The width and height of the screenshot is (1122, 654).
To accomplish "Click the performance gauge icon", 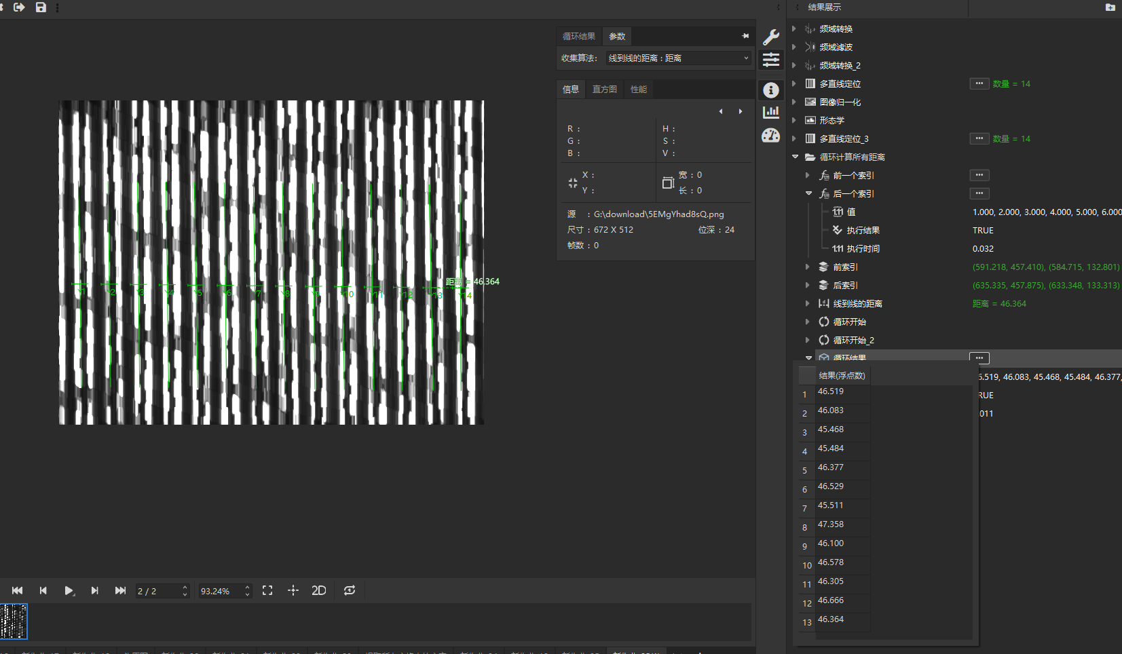I will coord(771,136).
